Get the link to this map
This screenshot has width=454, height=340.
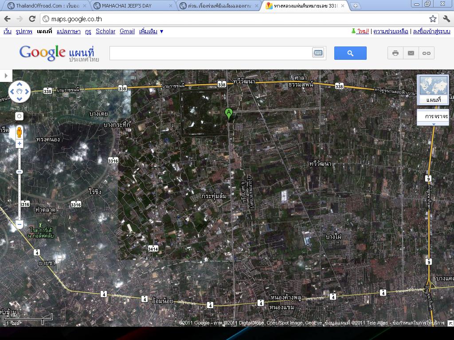[426, 53]
